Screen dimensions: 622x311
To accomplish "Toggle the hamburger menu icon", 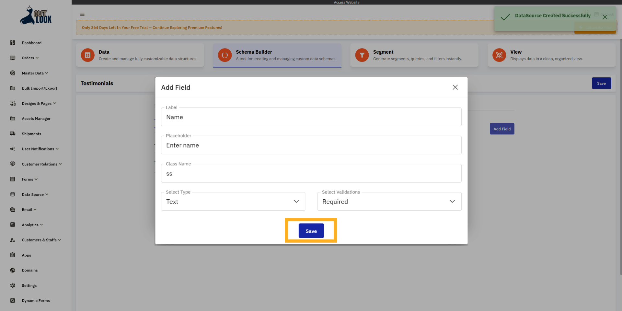I will (82, 14).
